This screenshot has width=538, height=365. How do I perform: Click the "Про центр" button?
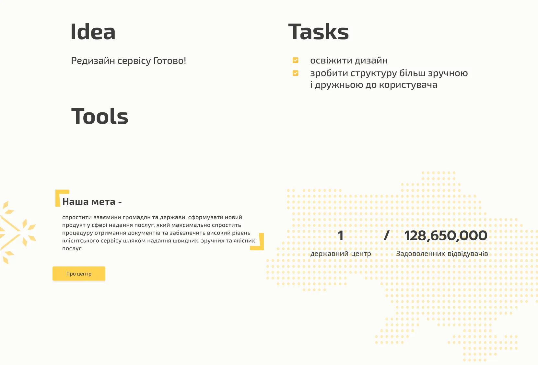pos(79,274)
